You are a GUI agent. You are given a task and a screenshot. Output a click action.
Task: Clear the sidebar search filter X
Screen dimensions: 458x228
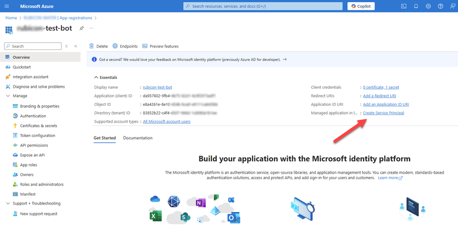[66, 46]
